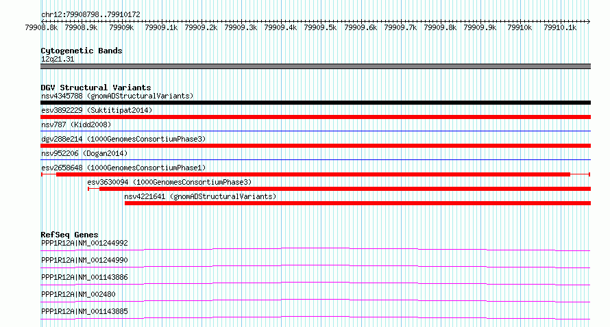Open transcript PPP1R12A|NM_001244992 label
This screenshot has height=327, width=610.
84,243
